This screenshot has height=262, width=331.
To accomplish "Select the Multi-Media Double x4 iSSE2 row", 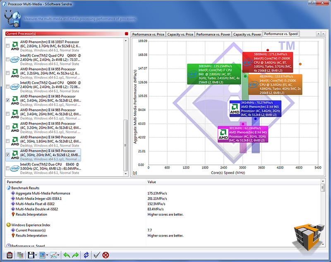I will point(163,209).
